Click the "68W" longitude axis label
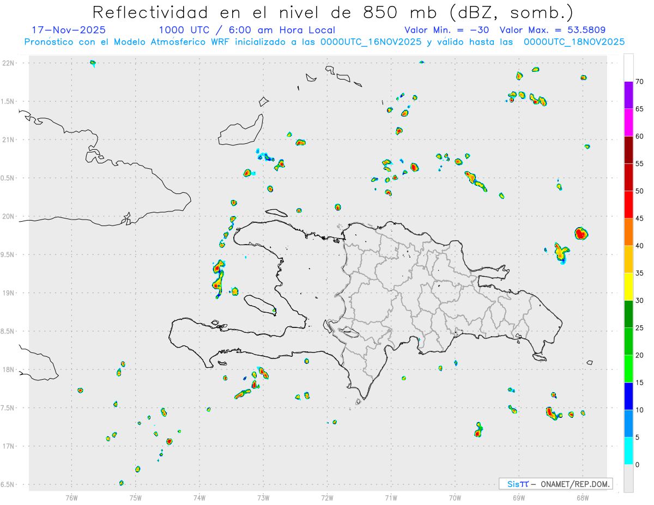This screenshot has width=654, height=505. [x=583, y=497]
